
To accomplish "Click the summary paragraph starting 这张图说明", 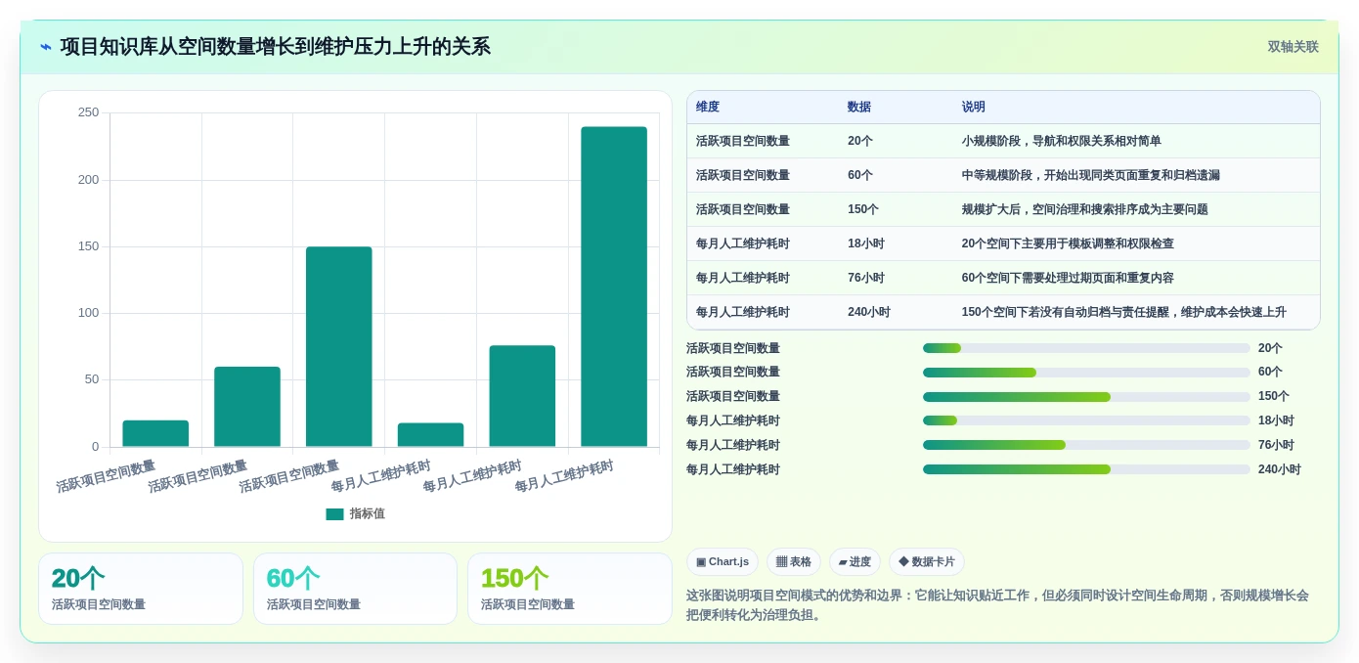I will (997, 605).
